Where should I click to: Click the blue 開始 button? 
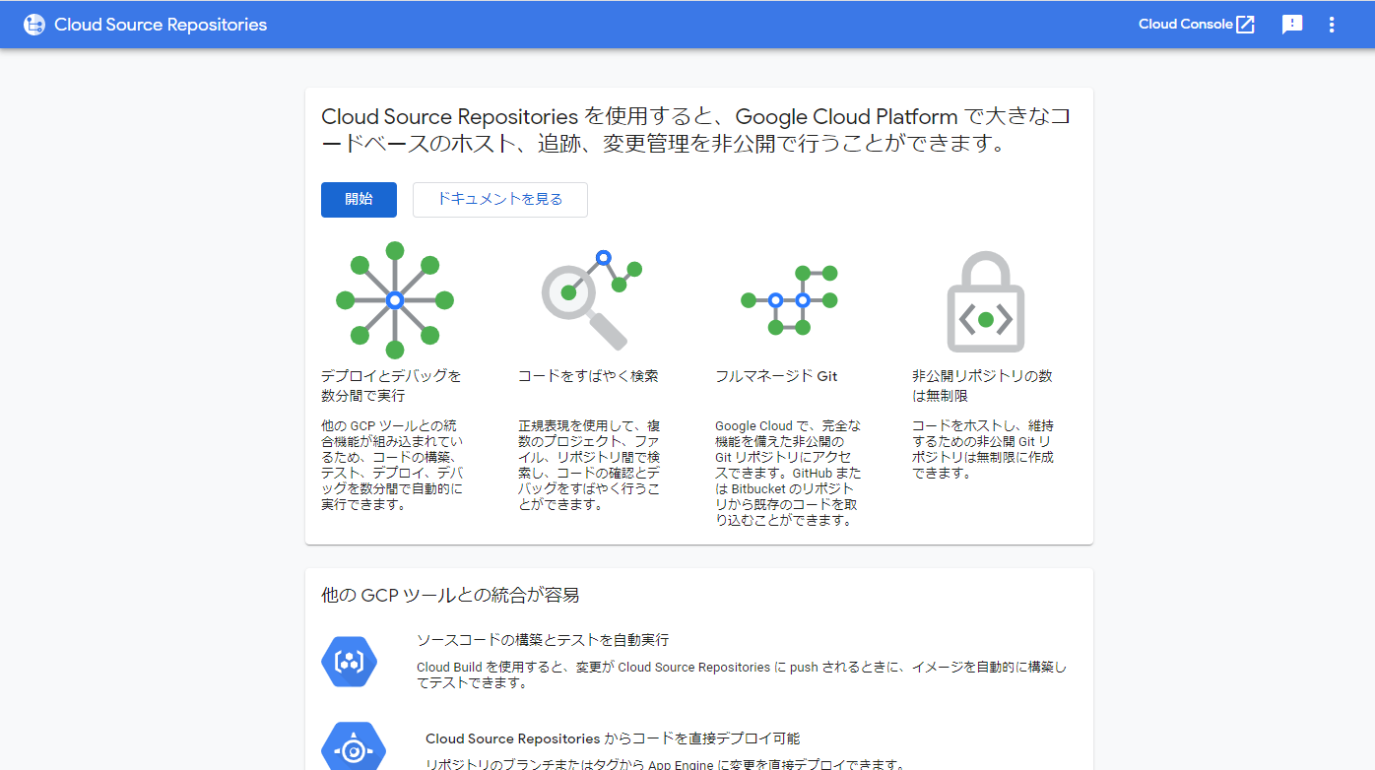(x=359, y=199)
